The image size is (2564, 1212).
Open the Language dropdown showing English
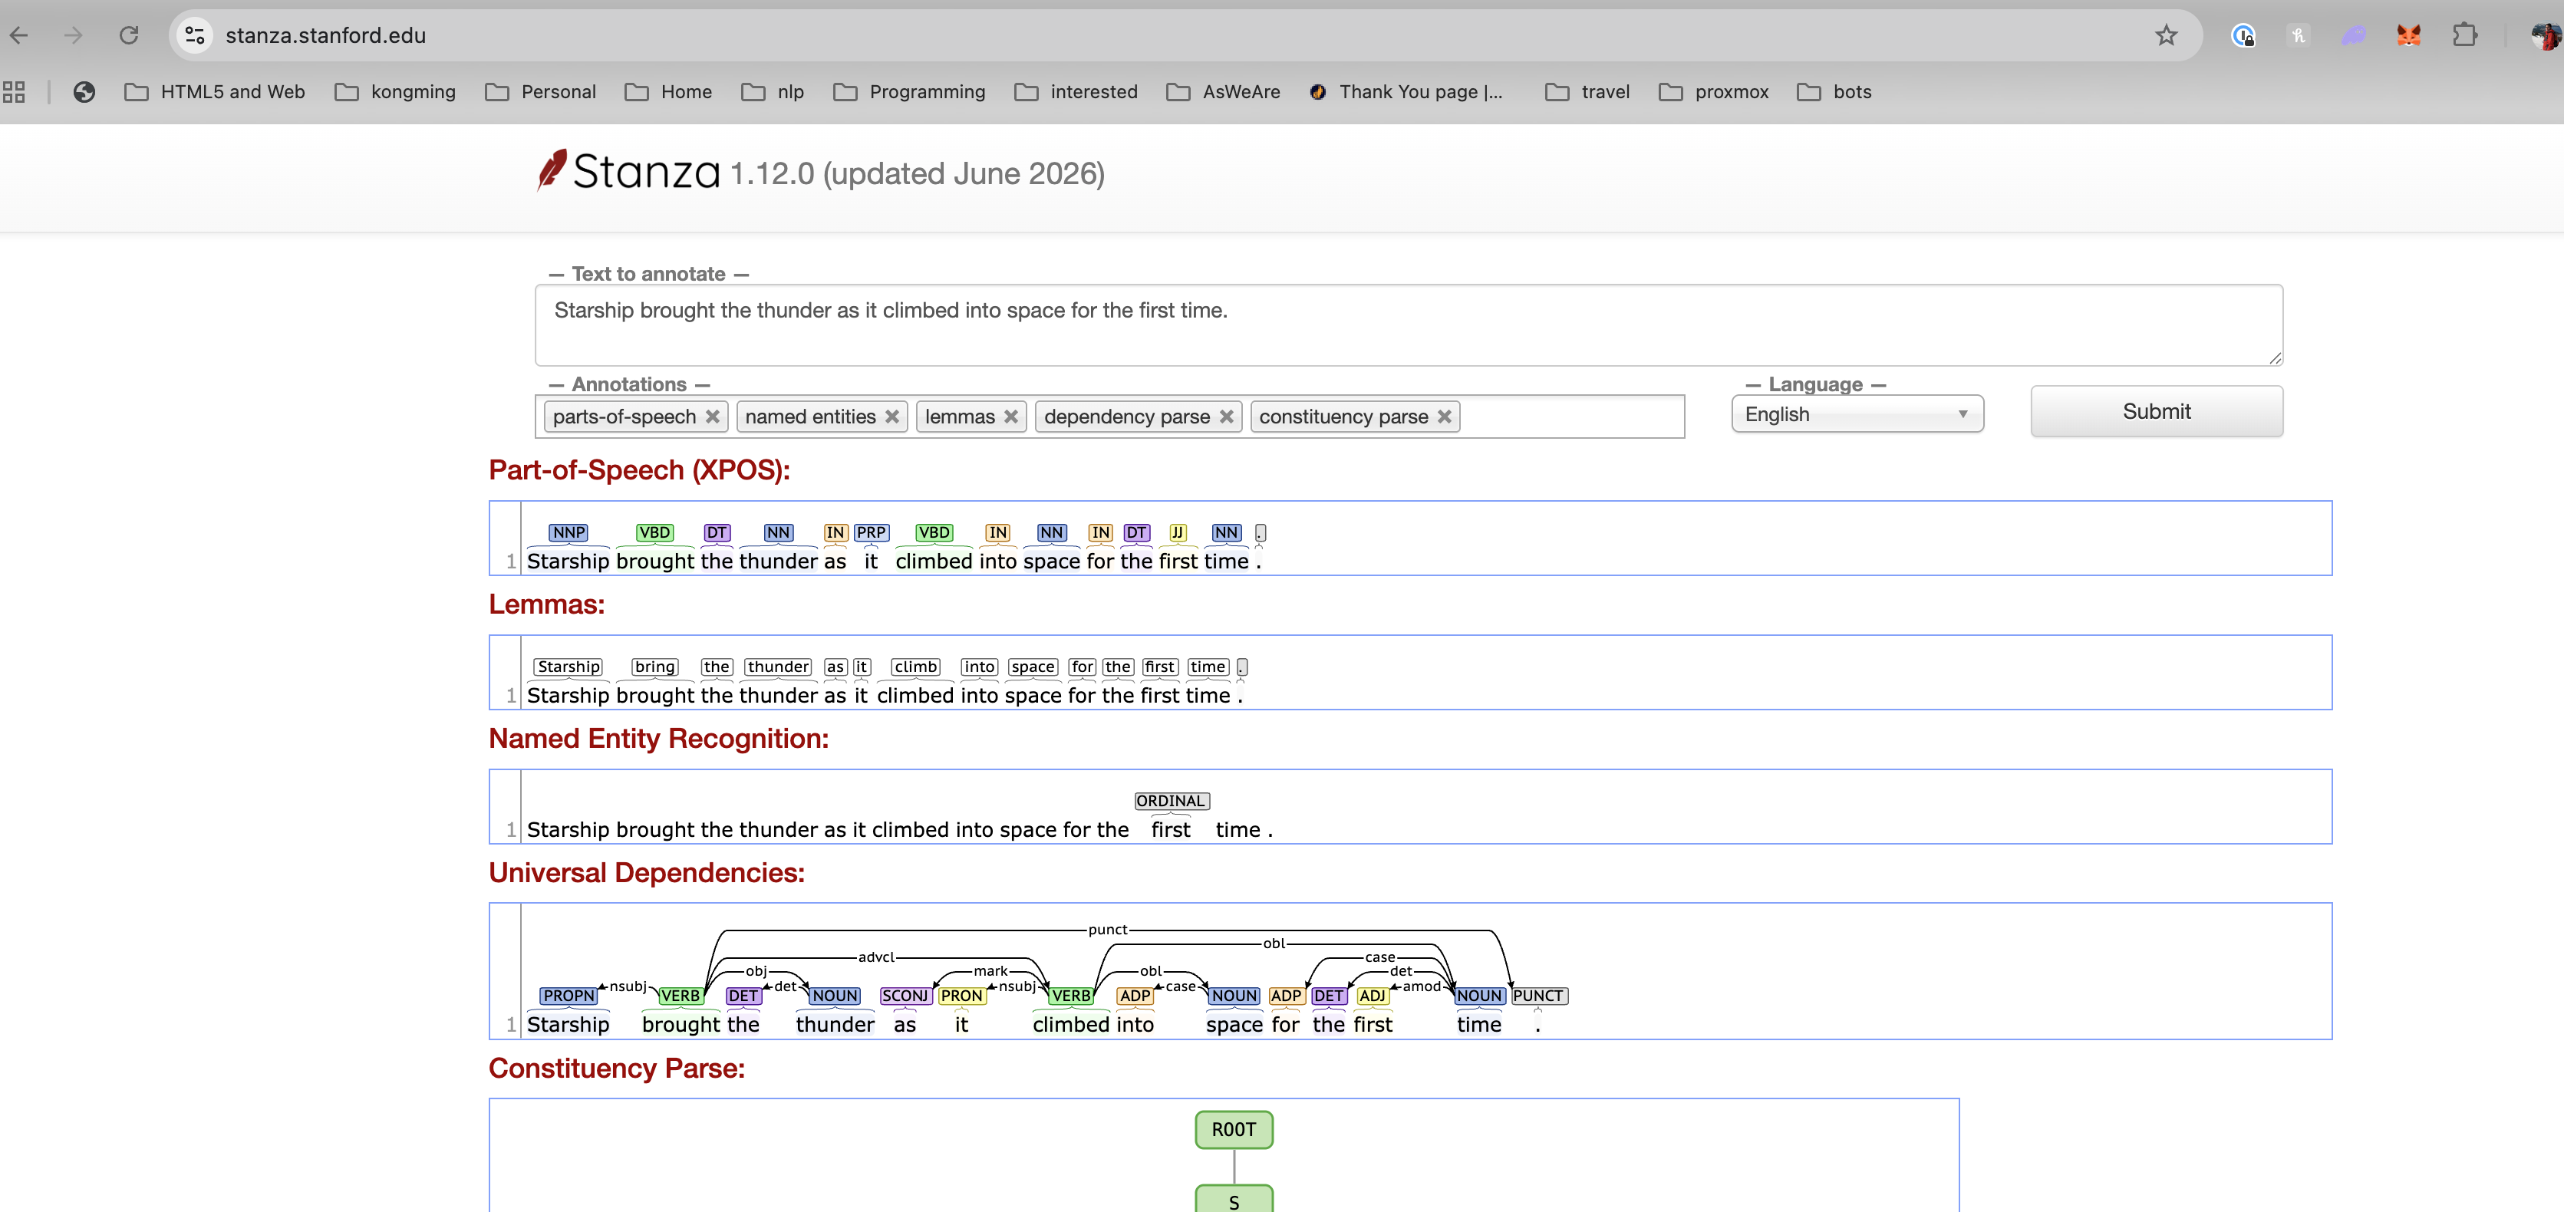tap(1857, 414)
